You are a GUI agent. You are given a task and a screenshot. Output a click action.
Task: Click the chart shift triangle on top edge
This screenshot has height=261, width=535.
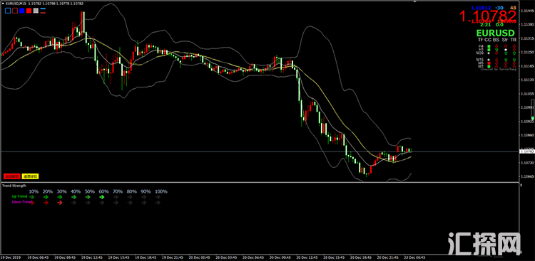pyautogui.click(x=415, y=1)
